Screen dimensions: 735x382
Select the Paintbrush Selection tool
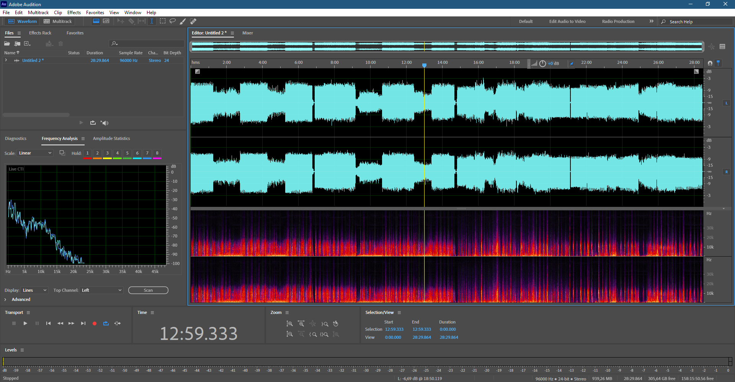(183, 21)
